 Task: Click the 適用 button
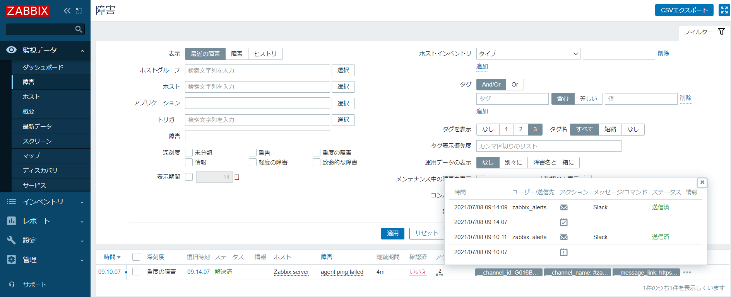(x=393, y=233)
